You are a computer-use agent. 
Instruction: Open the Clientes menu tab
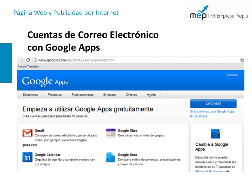[x=131, y=95]
